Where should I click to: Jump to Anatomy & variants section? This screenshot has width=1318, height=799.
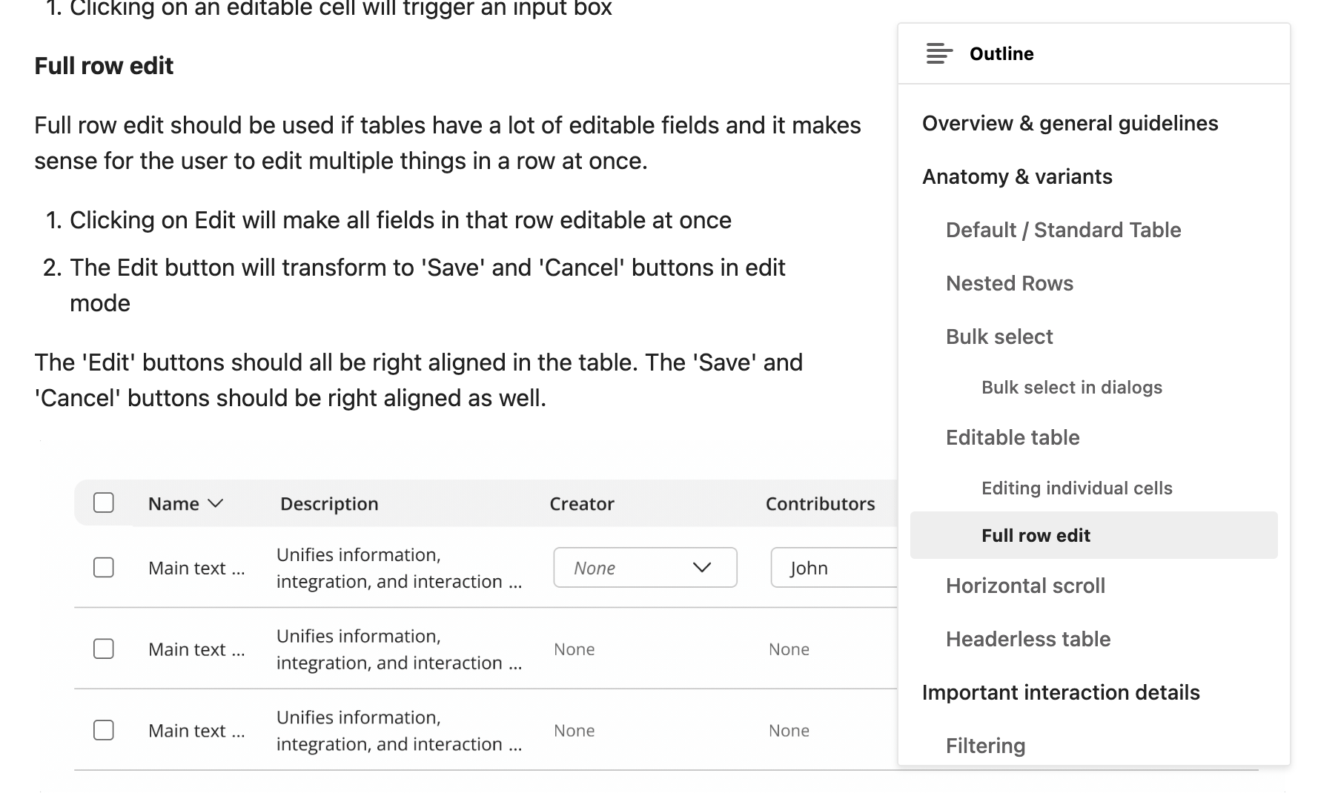pyautogui.click(x=1017, y=176)
